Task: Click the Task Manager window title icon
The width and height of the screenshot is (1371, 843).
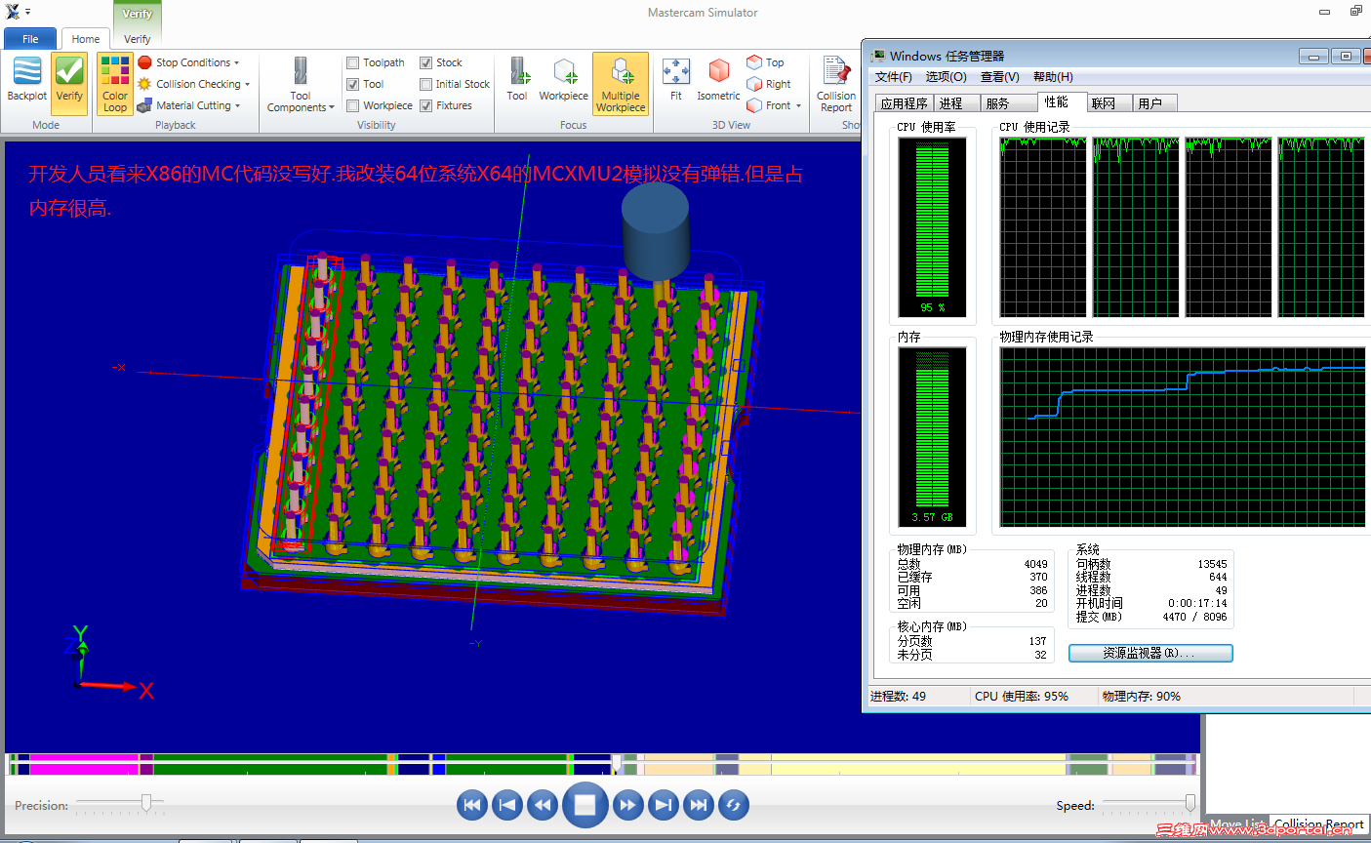Action: pos(878,56)
